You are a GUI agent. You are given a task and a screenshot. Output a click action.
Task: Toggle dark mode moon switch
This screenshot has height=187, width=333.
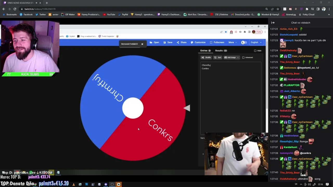coord(244,42)
